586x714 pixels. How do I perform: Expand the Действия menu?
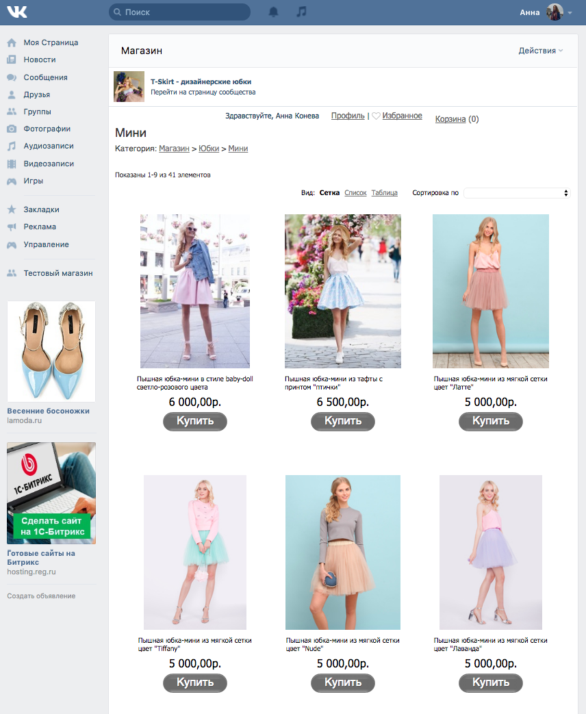pyautogui.click(x=540, y=51)
